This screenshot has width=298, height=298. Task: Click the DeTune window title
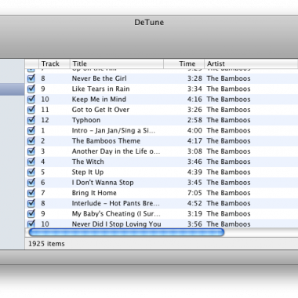tap(149, 23)
